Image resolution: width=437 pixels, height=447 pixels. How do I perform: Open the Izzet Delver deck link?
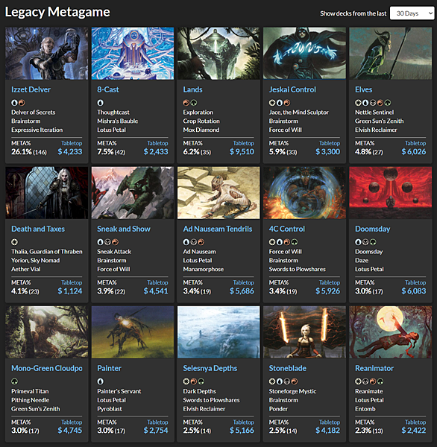(x=31, y=89)
